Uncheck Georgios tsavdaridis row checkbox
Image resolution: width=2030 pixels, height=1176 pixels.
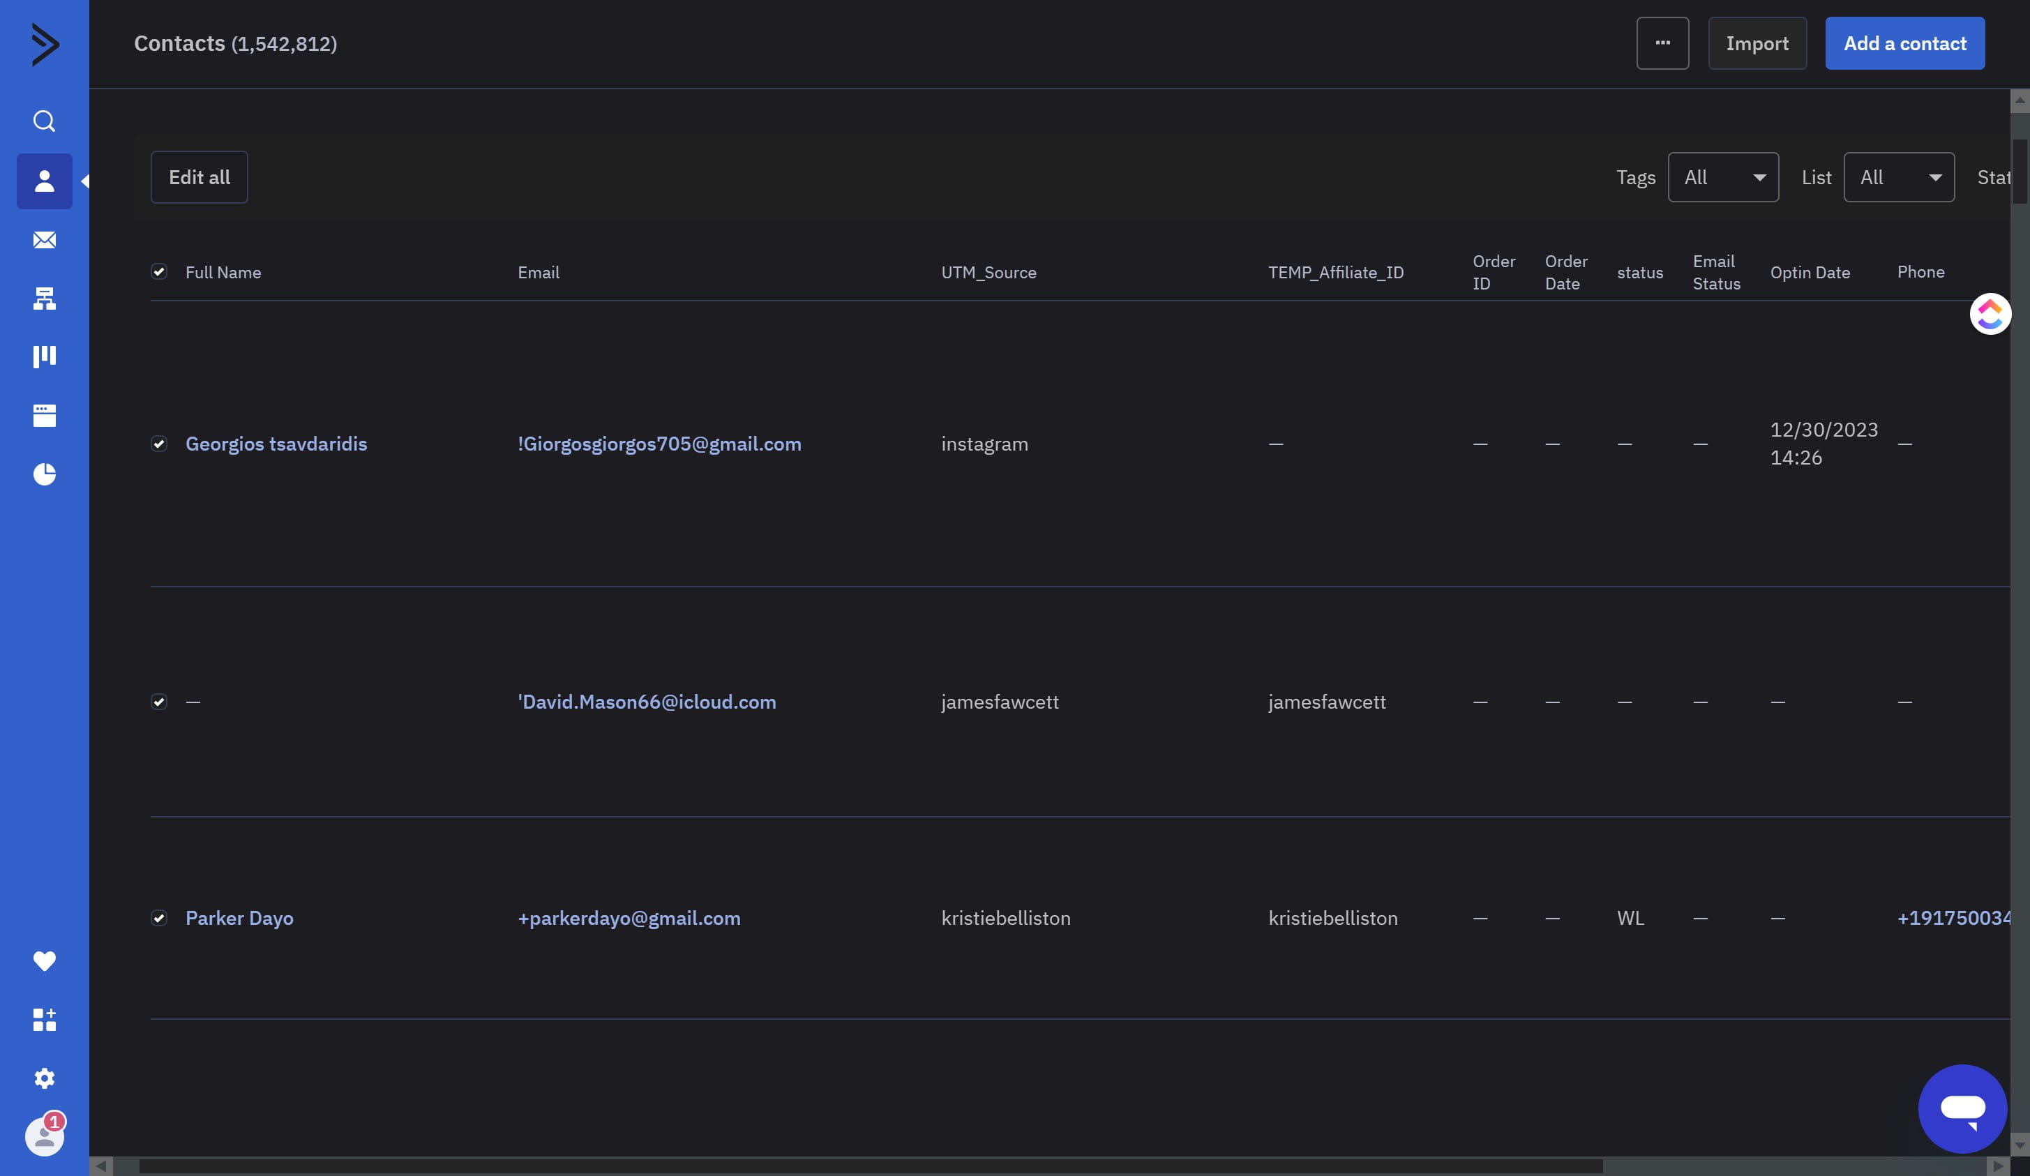pos(158,444)
